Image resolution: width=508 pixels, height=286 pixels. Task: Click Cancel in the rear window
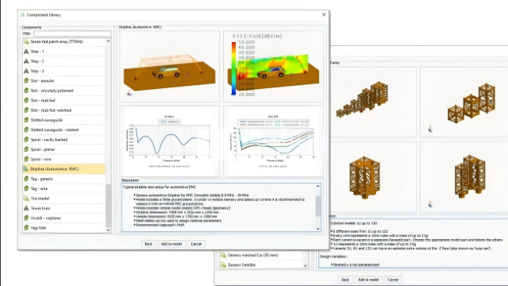(393, 280)
